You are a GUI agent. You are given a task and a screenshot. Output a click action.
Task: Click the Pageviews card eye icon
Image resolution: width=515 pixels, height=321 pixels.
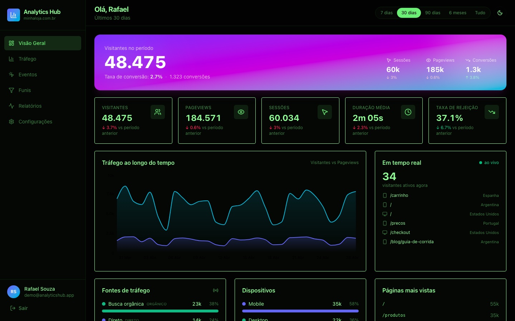point(241,112)
